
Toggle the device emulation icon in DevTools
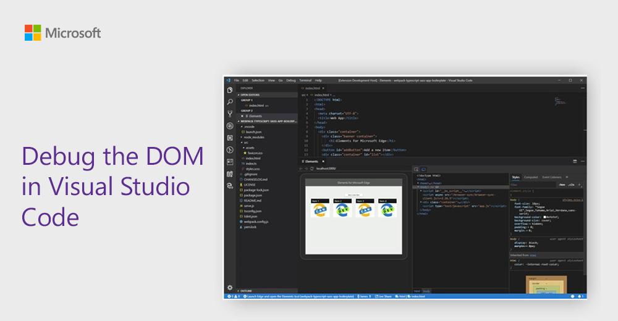423,169
